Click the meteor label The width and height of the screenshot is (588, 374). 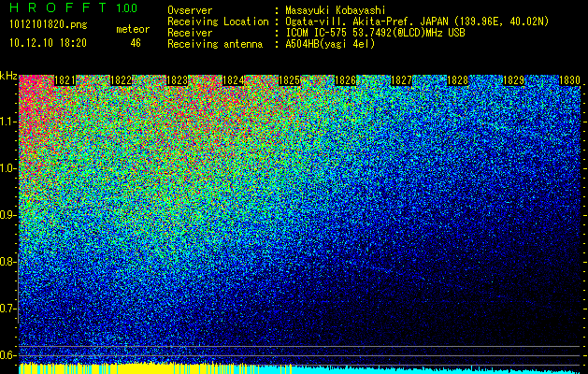coord(133,29)
